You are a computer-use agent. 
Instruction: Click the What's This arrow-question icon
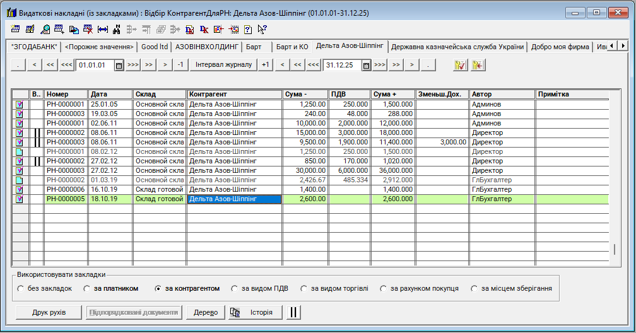[x=262, y=29]
